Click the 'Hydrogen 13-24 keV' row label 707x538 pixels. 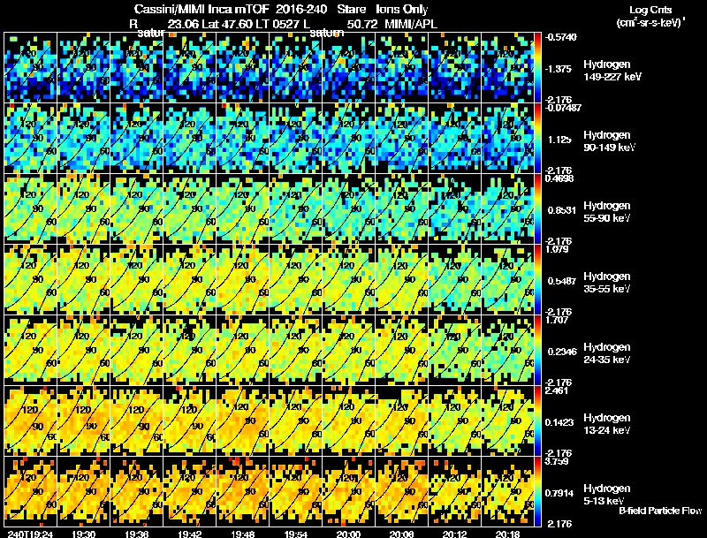(607, 424)
